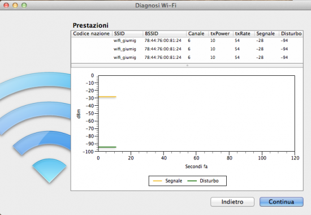Click the txPower column header
Screen dimensions: 311x215
pos(221,33)
